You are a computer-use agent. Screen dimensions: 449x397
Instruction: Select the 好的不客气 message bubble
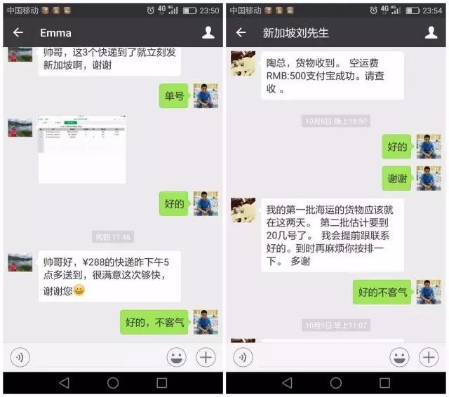[x=382, y=292]
